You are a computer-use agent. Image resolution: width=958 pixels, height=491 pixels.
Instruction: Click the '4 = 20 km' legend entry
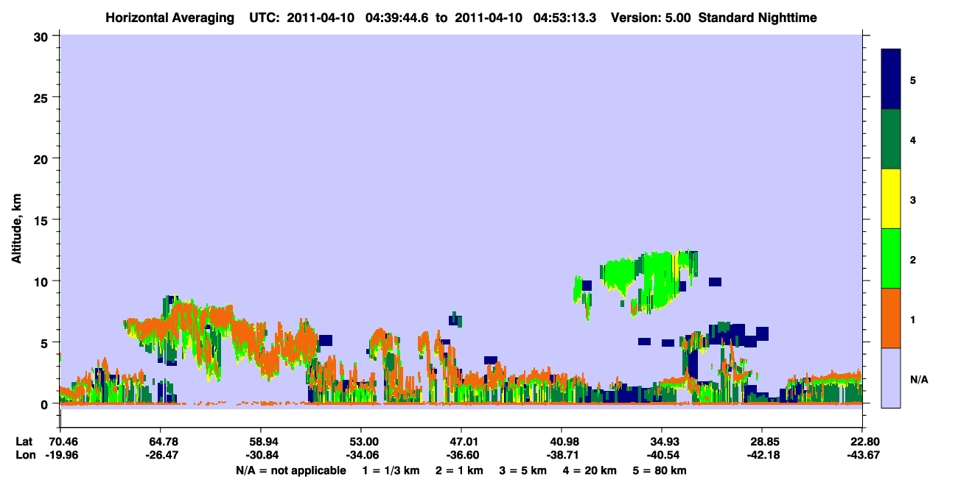tap(590, 470)
